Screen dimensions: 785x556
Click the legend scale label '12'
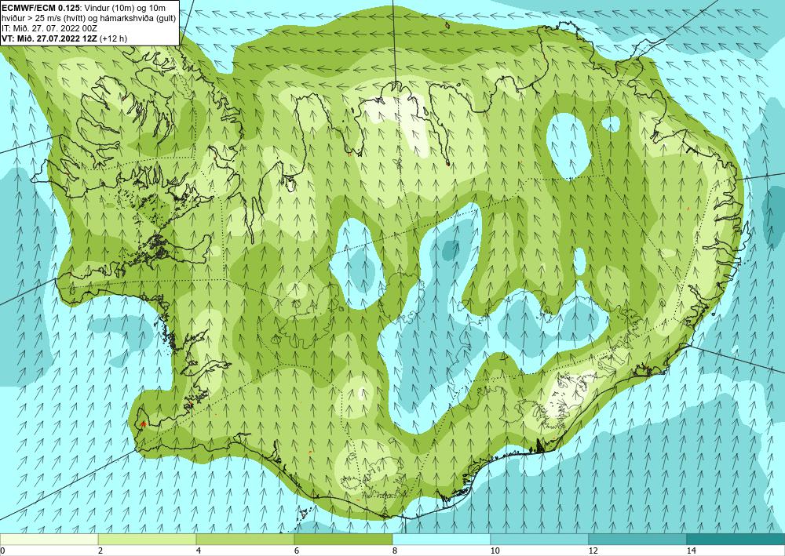pos(593,551)
